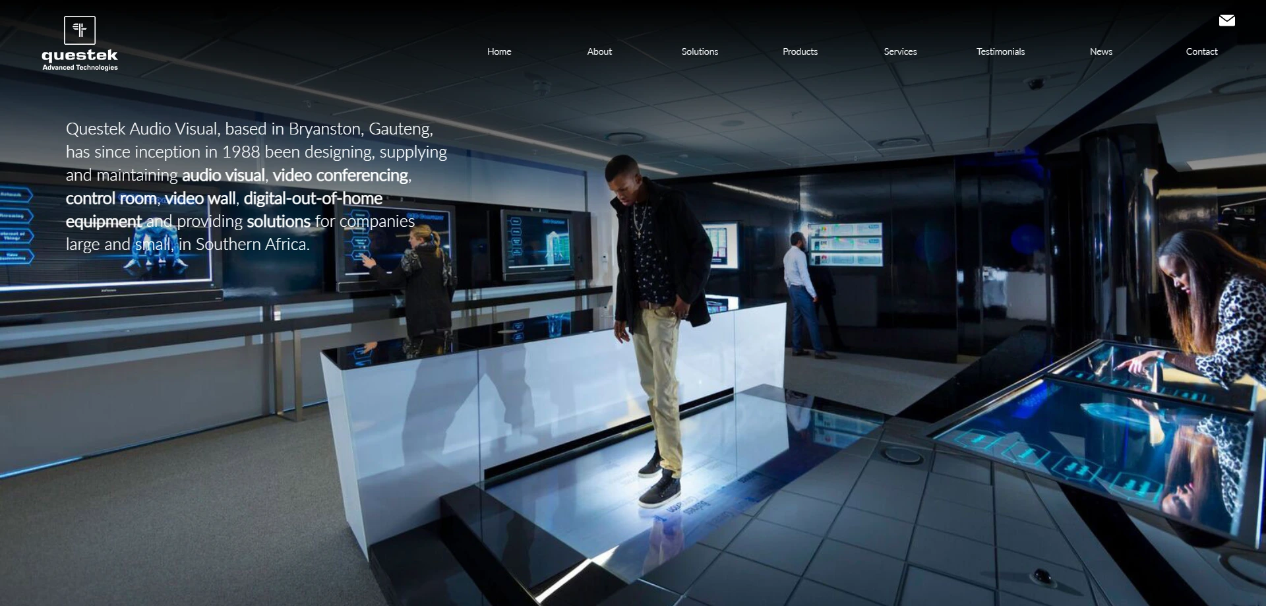Viewport: 1266px width, 606px height.
Task: Click the envelope mail icon
Action: [x=1226, y=20]
